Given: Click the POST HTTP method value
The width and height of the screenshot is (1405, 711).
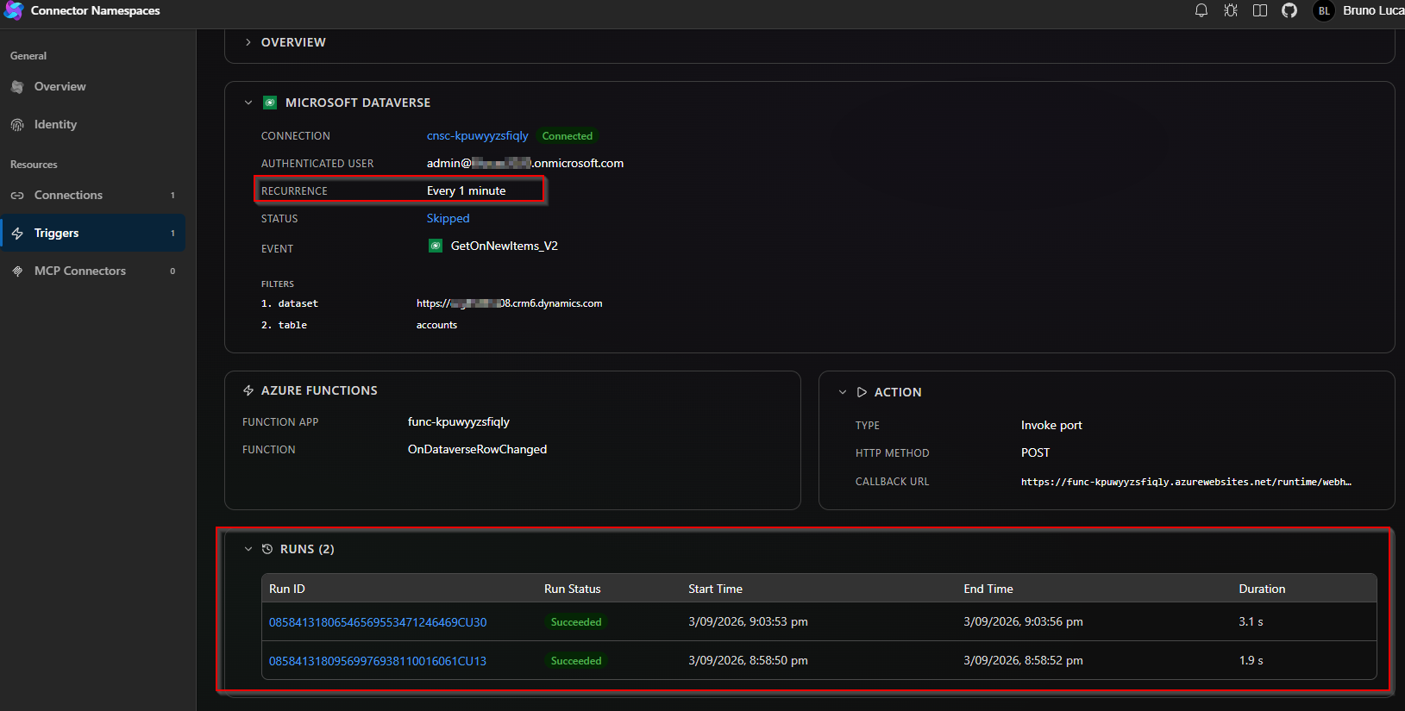Looking at the screenshot, I should pos(1035,453).
